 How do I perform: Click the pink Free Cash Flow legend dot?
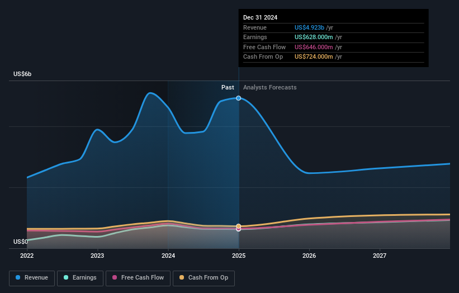click(115, 277)
